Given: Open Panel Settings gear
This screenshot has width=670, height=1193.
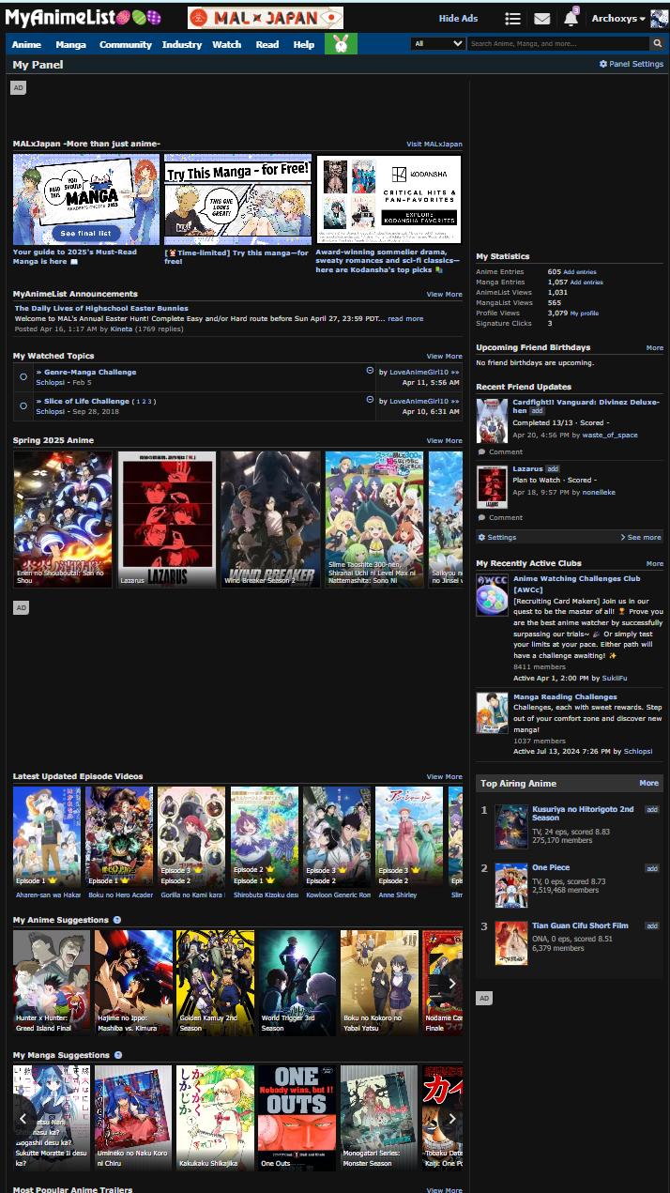Looking at the screenshot, I should [632, 64].
